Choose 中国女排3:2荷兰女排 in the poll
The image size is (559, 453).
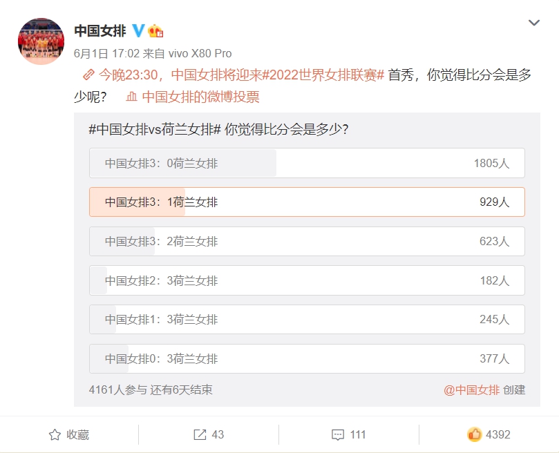tap(307, 242)
